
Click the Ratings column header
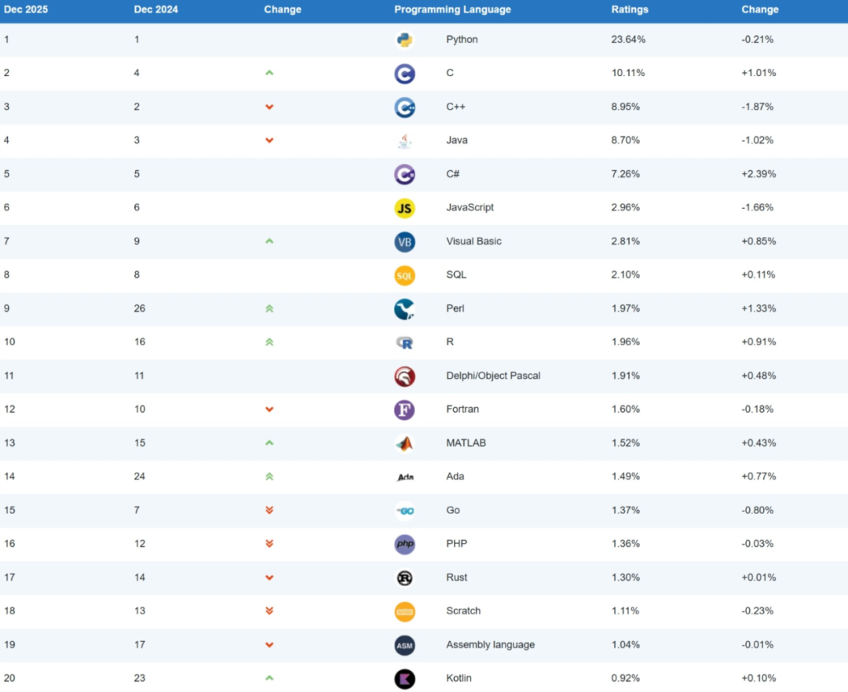point(630,9)
